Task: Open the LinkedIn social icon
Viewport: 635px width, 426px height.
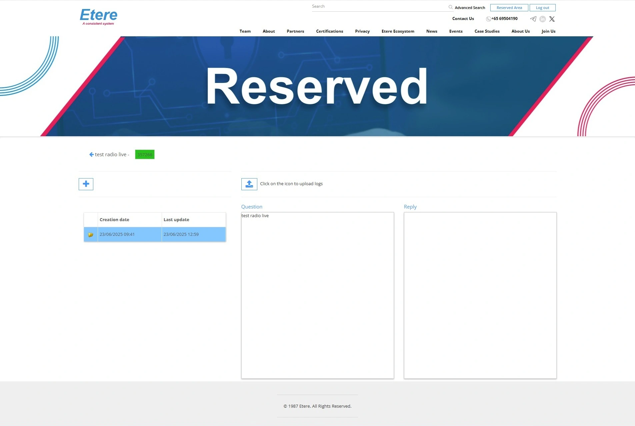Action: click(x=543, y=19)
